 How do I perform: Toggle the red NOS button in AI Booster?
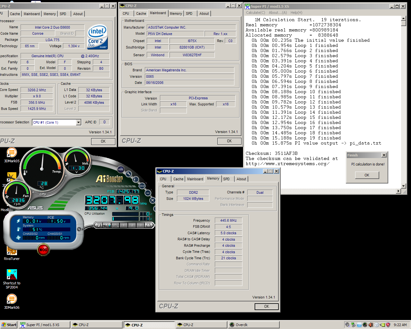pyautogui.click(x=43, y=250)
